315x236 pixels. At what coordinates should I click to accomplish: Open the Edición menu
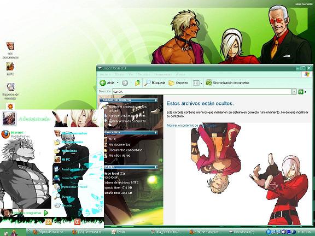tap(119, 74)
